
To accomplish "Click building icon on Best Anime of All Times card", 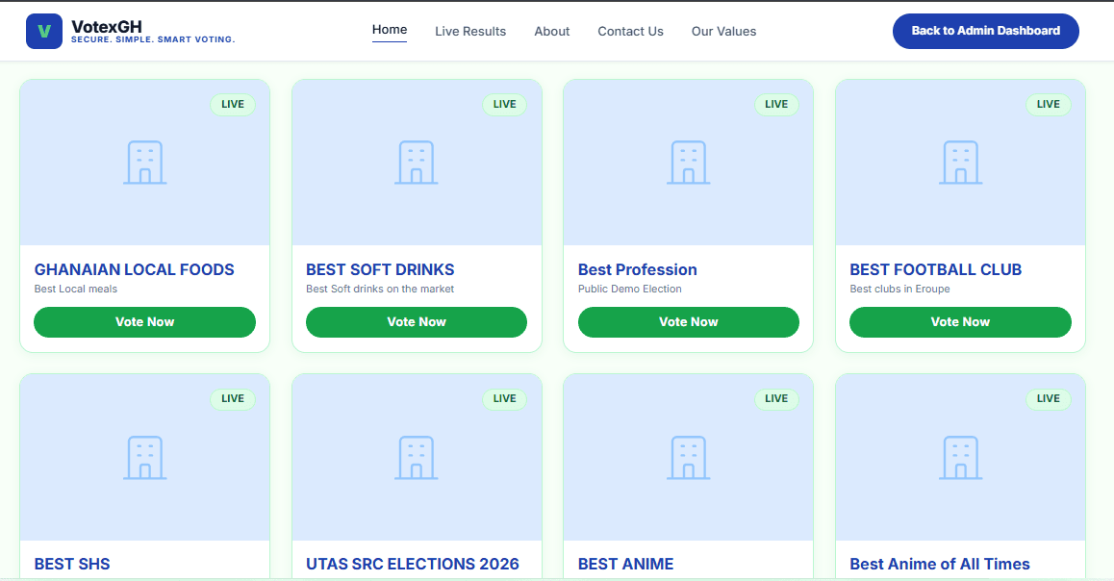I will (960, 458).
